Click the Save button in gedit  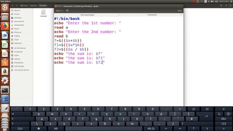click(179, 11)
